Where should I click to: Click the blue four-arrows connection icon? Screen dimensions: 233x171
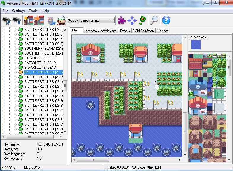(x=132, y=20)
